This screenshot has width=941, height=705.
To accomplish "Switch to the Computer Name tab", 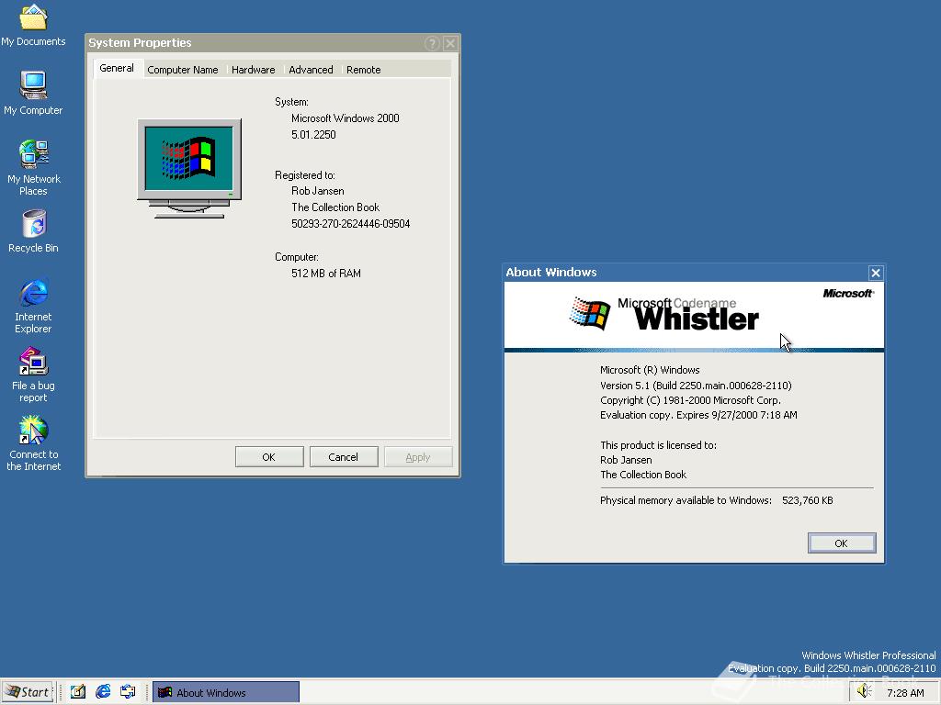I will pyautogui.click(x=183, y=70).
